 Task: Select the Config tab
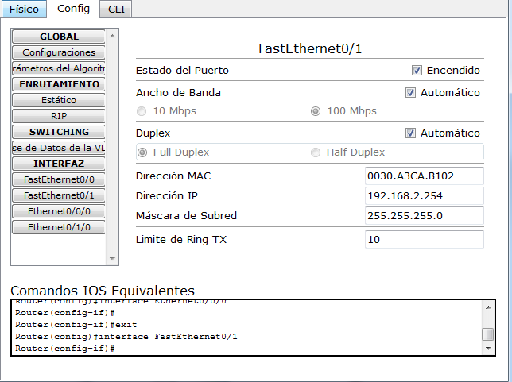pos(73,9)
